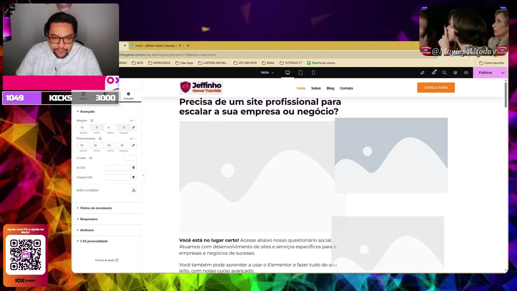This screenshot has height=291, width=517.
Task: Open the structure layers icon
Action: tap(455, 73)
